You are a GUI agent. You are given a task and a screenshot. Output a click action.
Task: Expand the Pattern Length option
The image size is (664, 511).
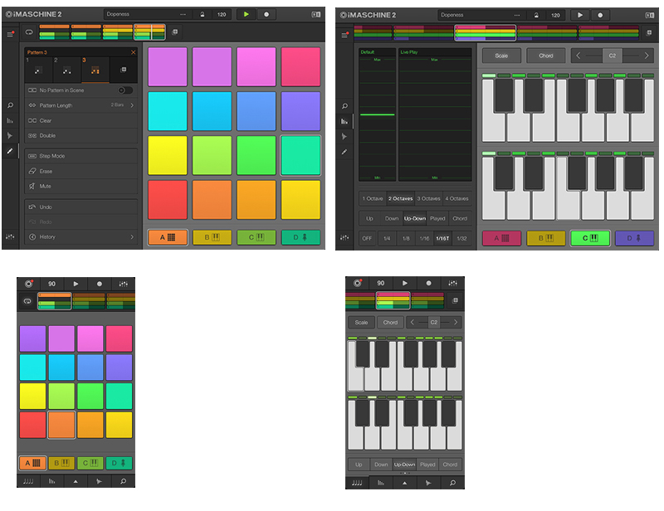click(x=131, y=105)
